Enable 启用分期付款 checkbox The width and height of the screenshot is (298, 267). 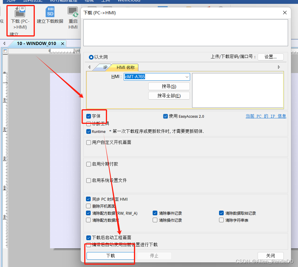pyautogui.click(x=89, y=164)
